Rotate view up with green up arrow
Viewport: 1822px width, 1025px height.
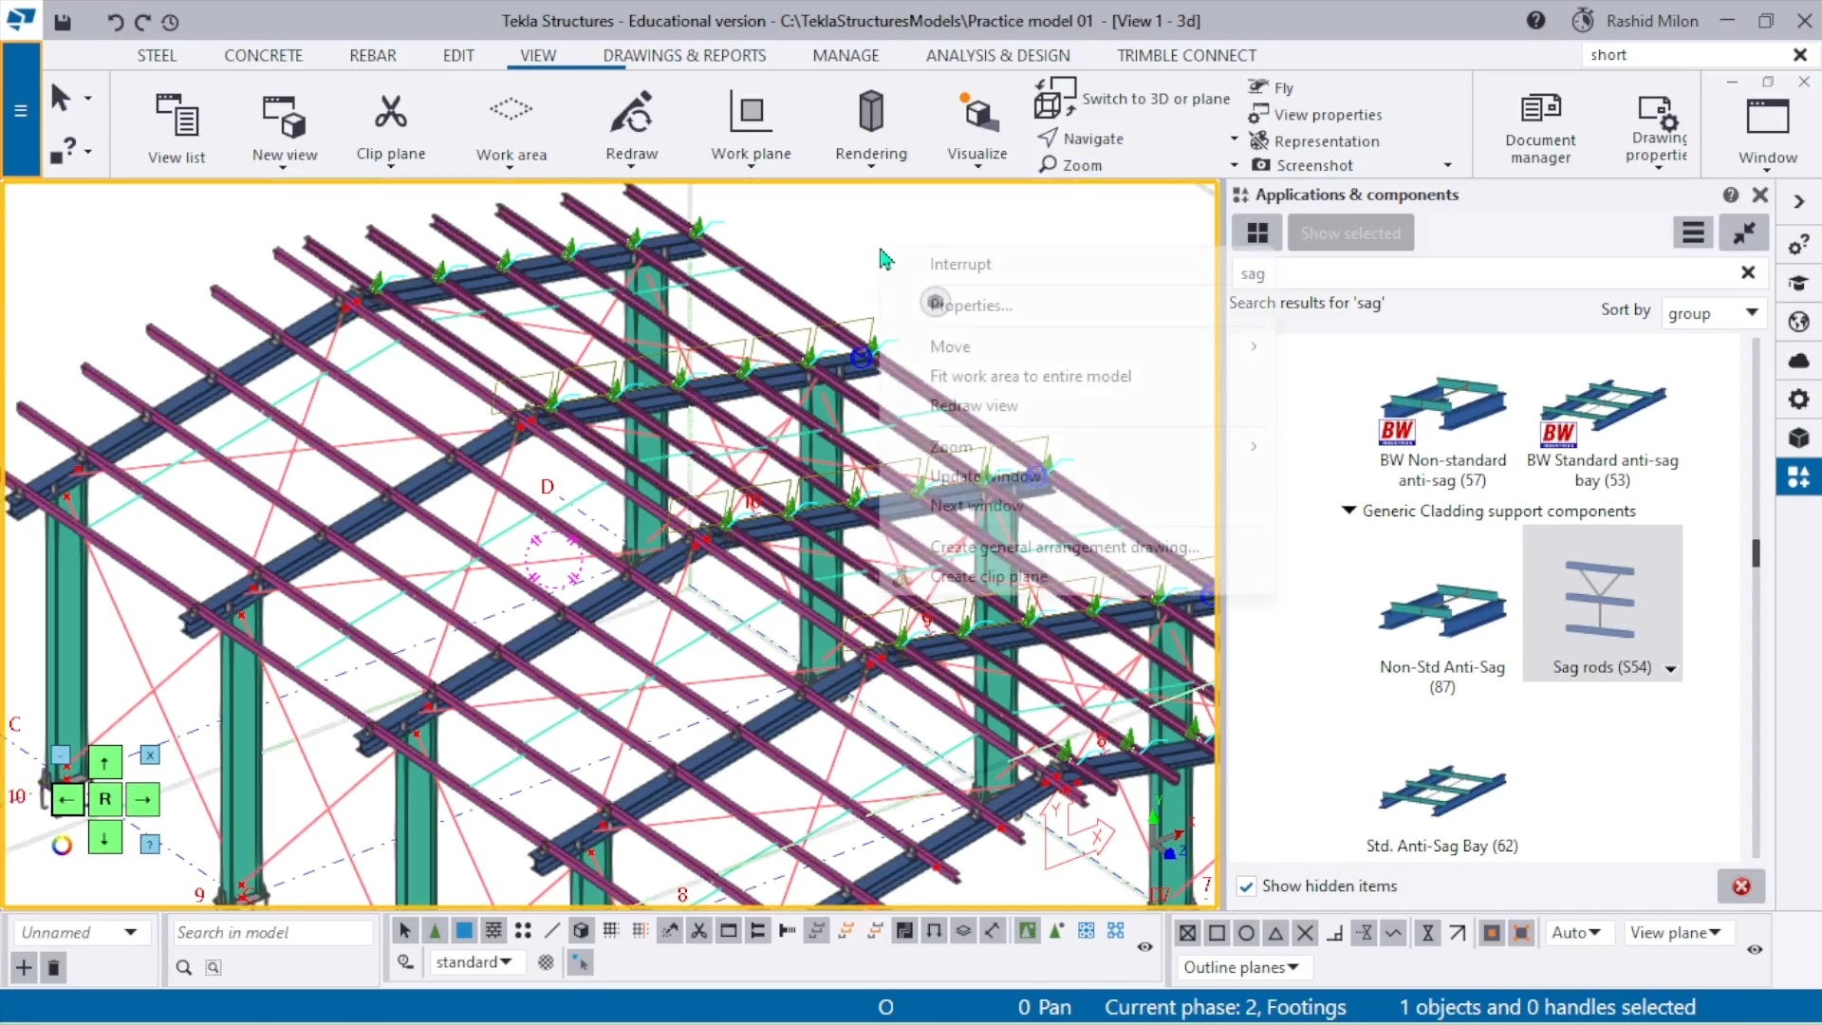(104, 761)
